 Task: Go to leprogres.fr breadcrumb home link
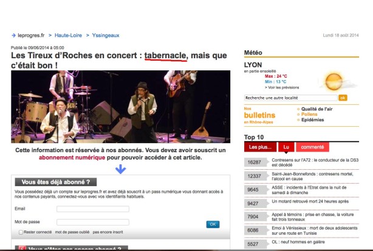[31, 36]
